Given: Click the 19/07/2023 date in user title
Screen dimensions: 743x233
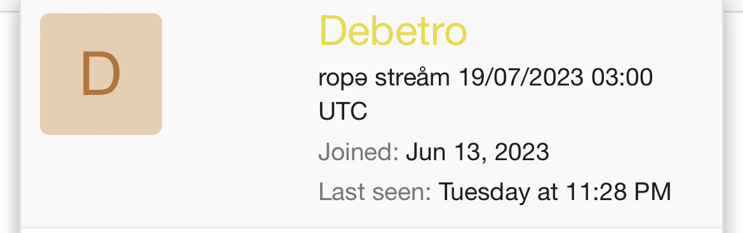Looking at the screenshot, I should point(520,77).
